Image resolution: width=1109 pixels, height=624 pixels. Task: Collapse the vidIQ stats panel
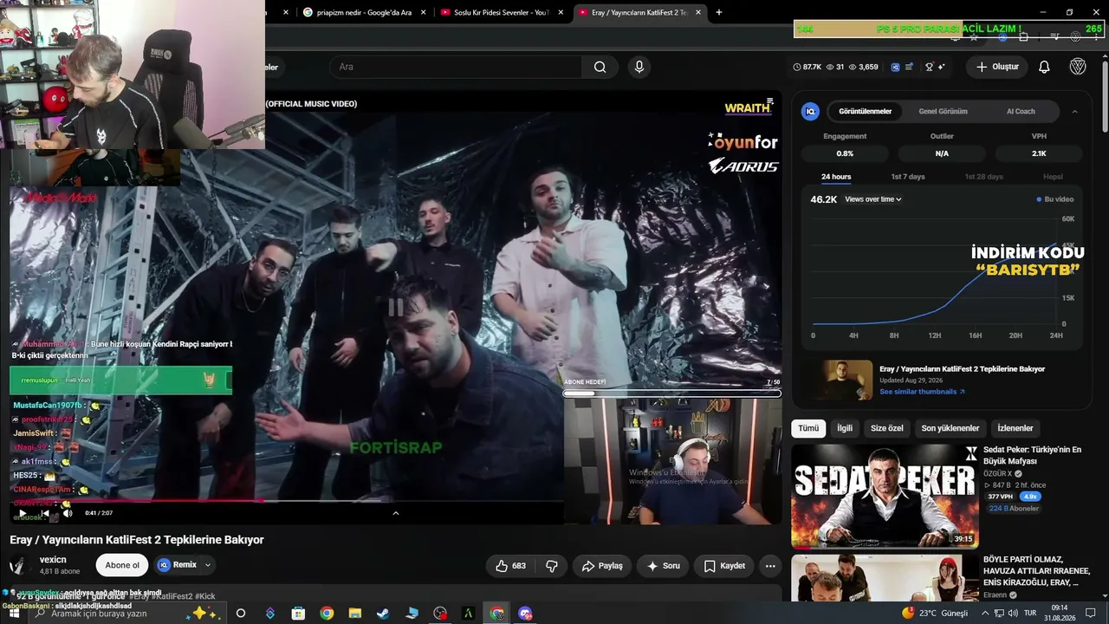click(1074, 111)
